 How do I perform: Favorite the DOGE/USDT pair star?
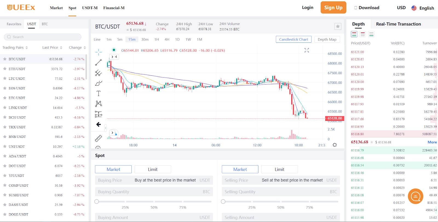(x=5, y=214)
